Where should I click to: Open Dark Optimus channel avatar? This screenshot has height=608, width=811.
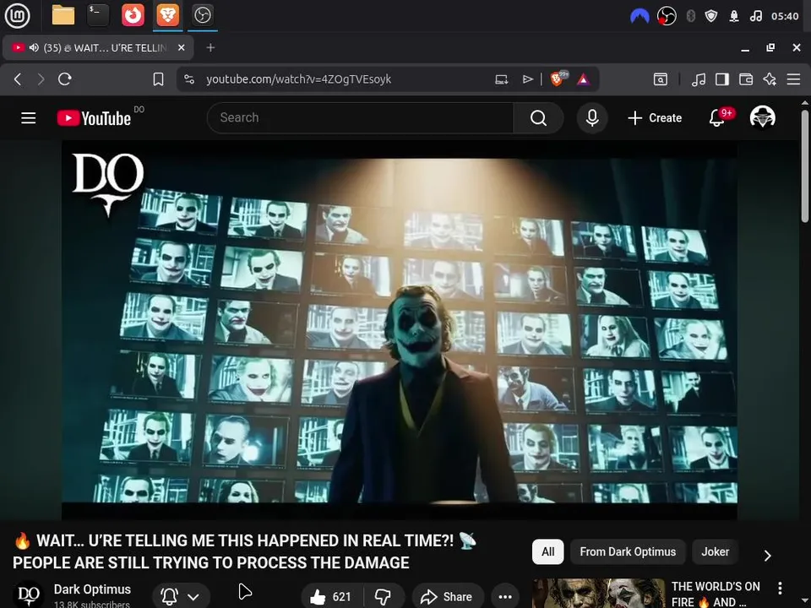coord(29,595)
